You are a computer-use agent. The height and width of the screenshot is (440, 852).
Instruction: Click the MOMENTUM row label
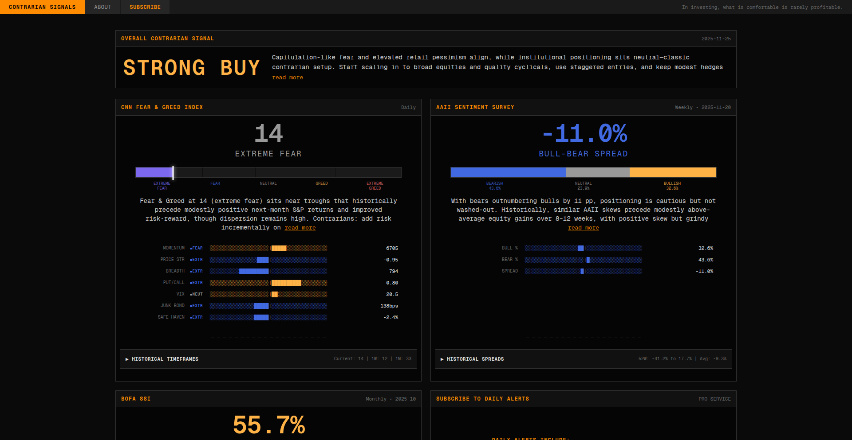pyautogui.click(x=174, y=248)
